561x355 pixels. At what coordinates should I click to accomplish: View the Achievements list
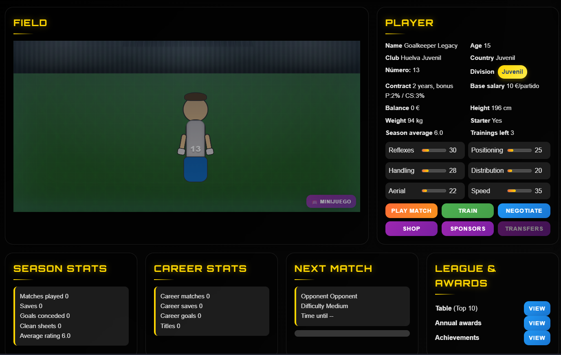click(x=537, y=338)
